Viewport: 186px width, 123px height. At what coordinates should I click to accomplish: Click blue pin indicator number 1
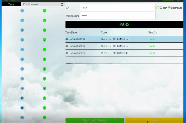pyautogui.click(x=22, y=11)
